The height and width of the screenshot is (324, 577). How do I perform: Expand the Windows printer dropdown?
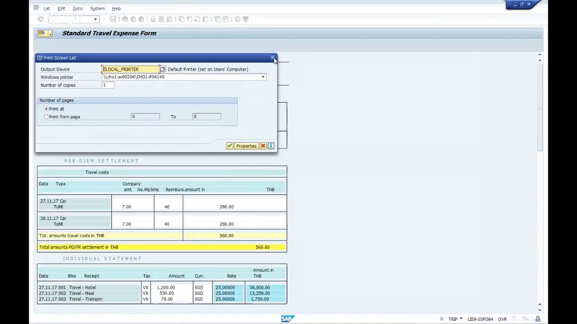[x=263, y=77]
